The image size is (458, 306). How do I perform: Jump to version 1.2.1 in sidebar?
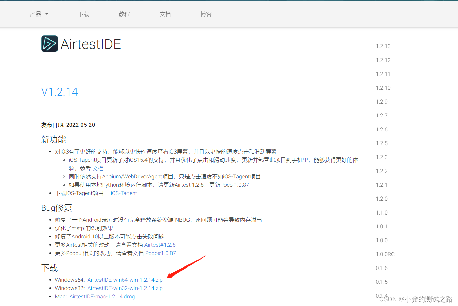tap(382, 185)
